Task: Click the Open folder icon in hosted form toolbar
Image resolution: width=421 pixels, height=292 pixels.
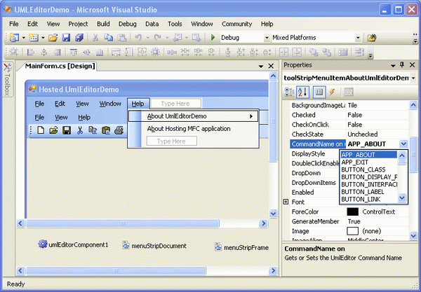Action: (x=53, y=130)
